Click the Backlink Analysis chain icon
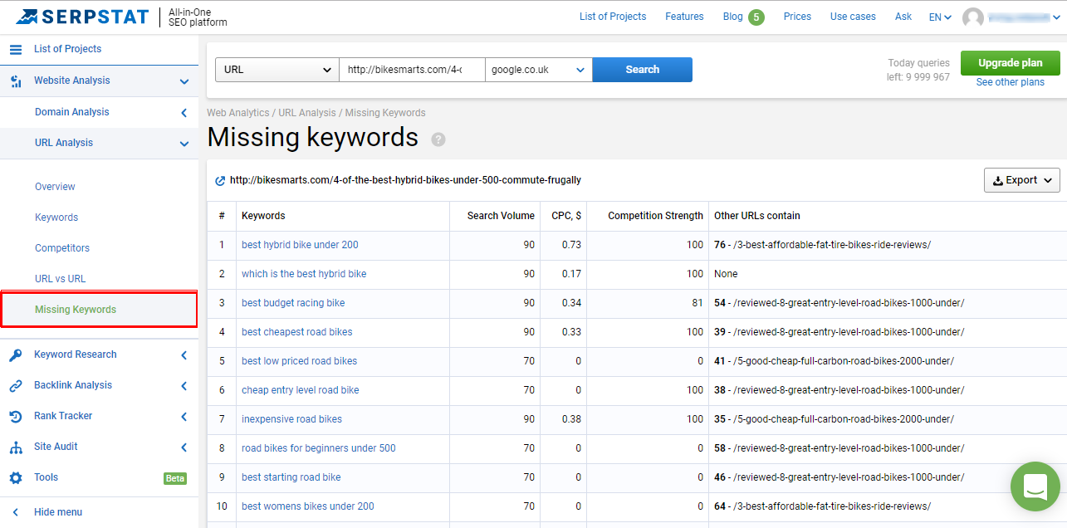 point(16,386)
